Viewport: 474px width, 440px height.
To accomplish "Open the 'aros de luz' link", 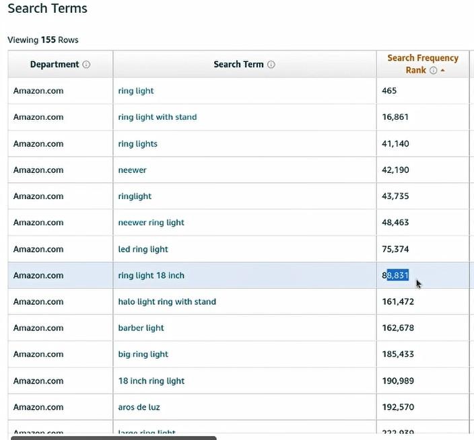I will 139,407.
